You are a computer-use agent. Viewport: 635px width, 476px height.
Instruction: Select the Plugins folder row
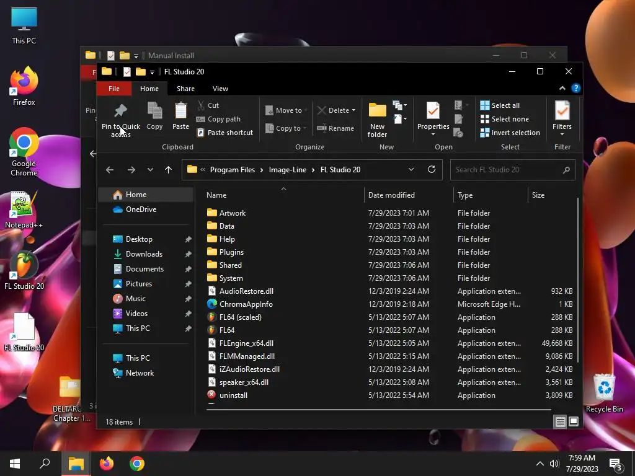389,252
